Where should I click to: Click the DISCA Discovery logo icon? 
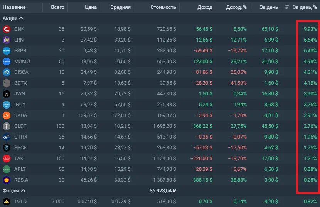7,72
